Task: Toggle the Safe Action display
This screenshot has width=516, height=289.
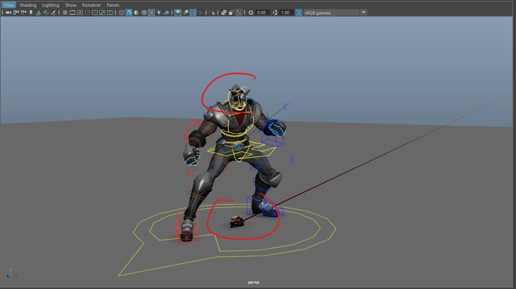Action: point(102,12)
